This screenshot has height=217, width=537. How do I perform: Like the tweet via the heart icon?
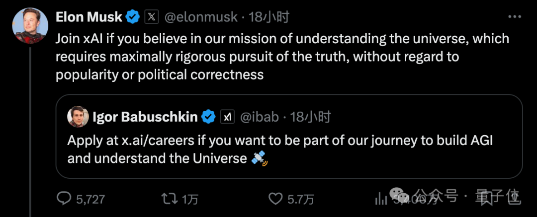(x=275, y=199)
